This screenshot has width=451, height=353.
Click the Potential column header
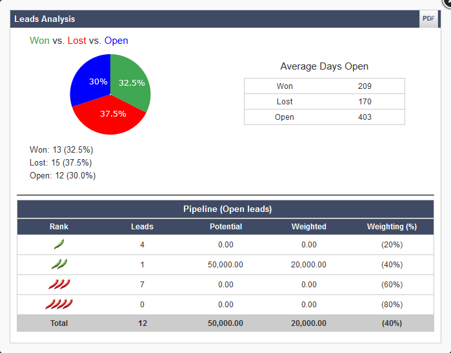tap(226, 227)
